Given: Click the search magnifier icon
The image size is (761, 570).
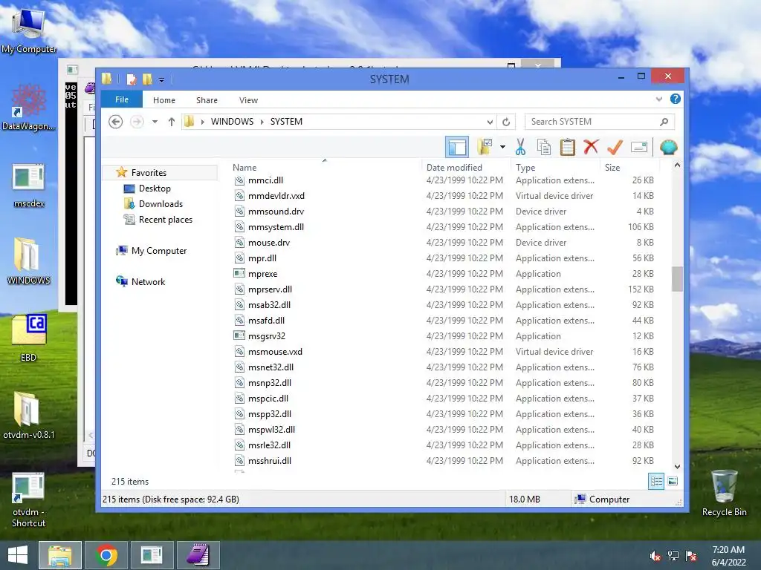Looking at the screenshot, I should point(664,122).
